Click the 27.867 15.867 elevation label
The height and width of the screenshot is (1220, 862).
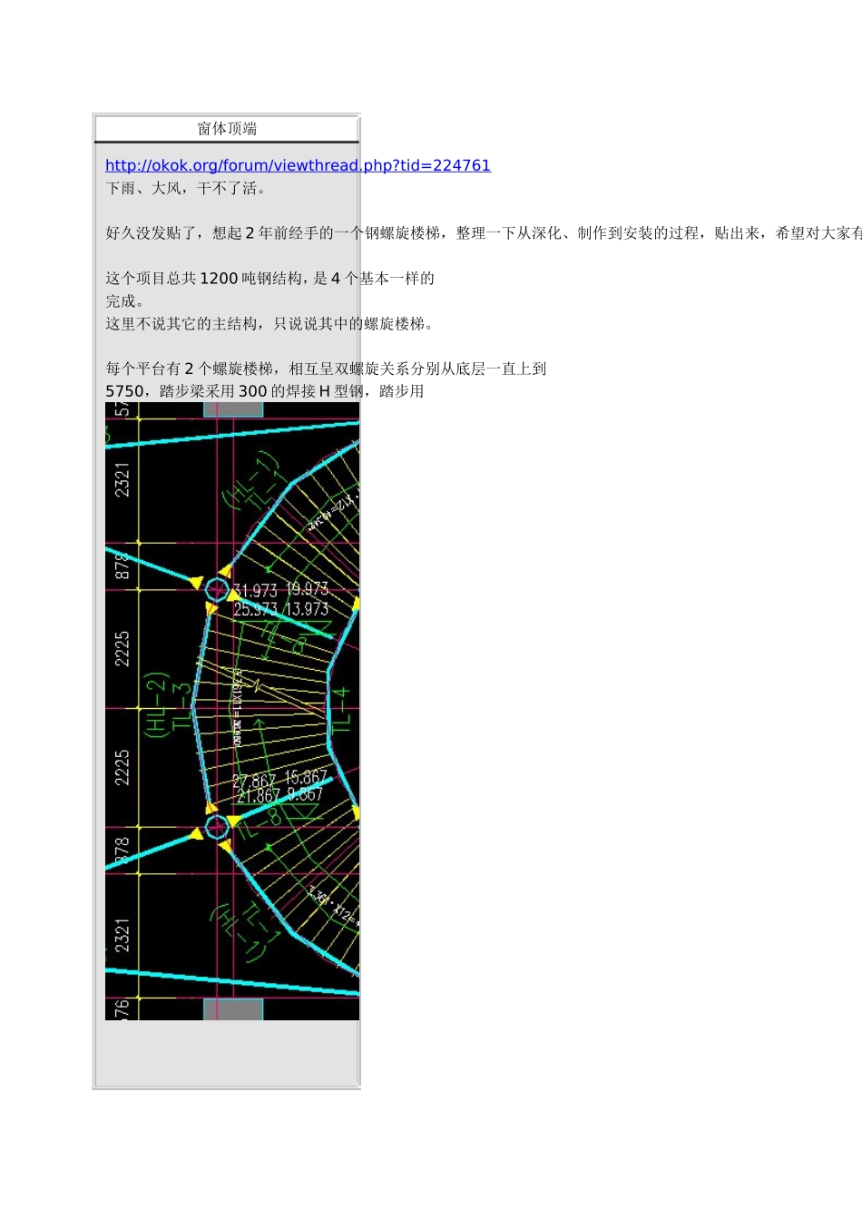[279, 779]
